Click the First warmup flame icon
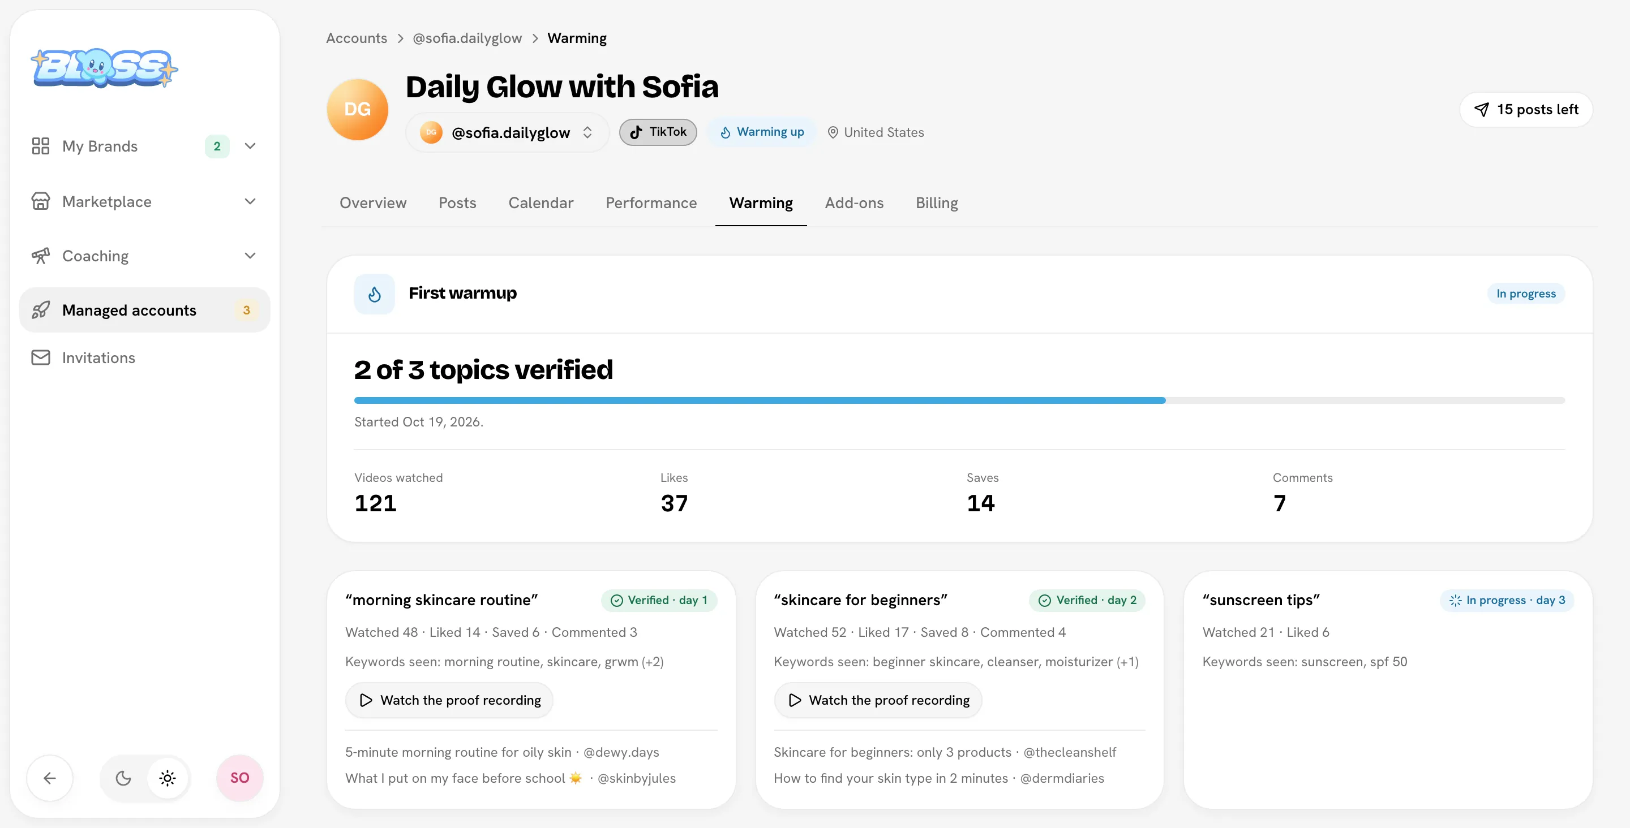Viewport: 1630px width, 828px height. [x=375, y=294]
